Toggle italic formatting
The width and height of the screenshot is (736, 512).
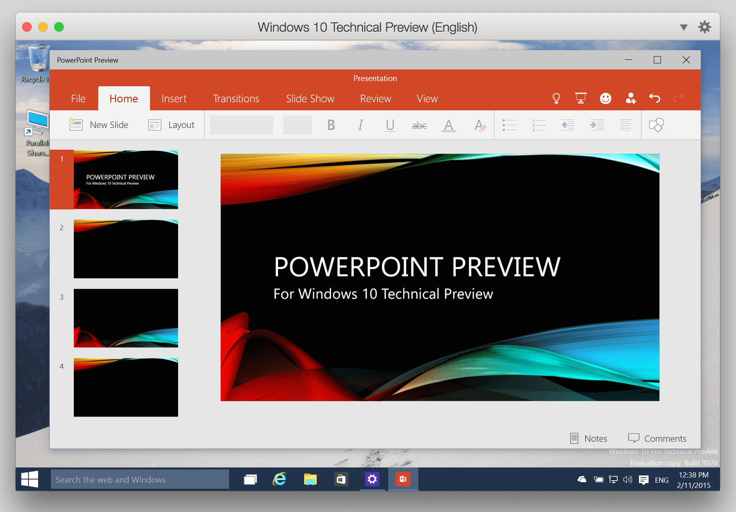pos(361,125)
